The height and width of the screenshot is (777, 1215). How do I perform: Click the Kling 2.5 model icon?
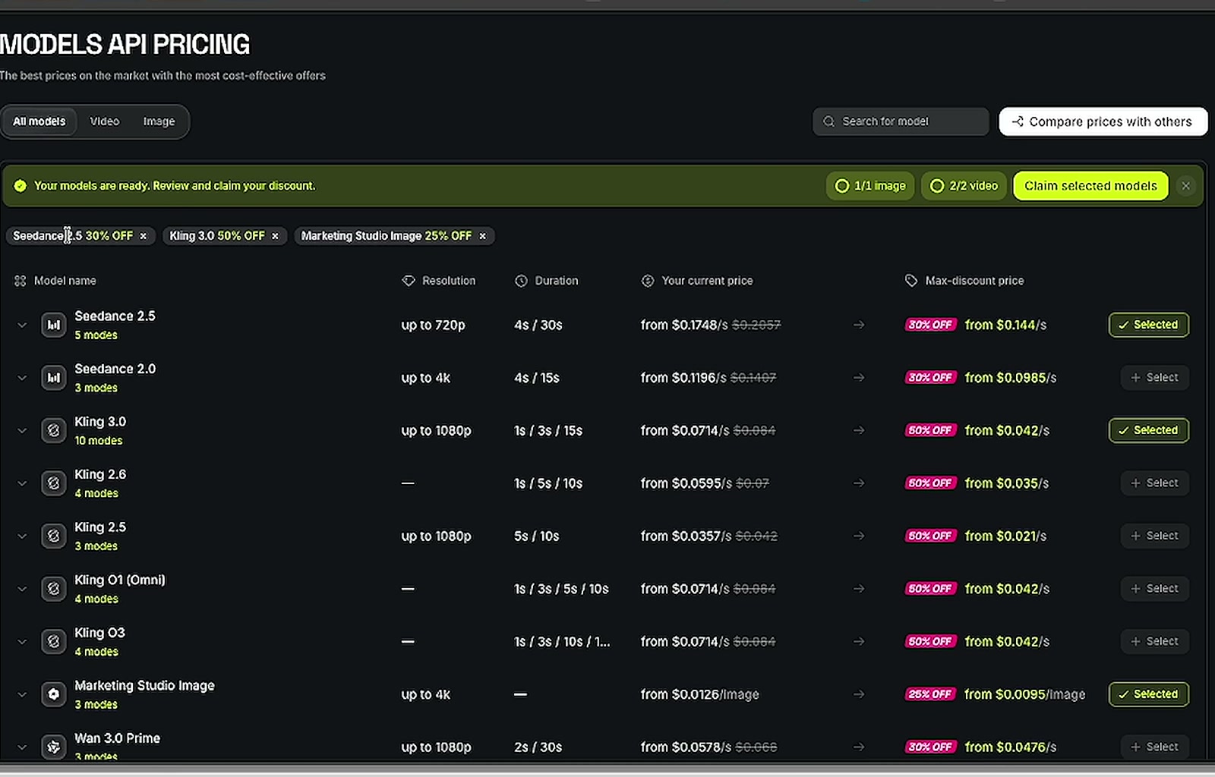pyautogui.click(x=54, y=536)
